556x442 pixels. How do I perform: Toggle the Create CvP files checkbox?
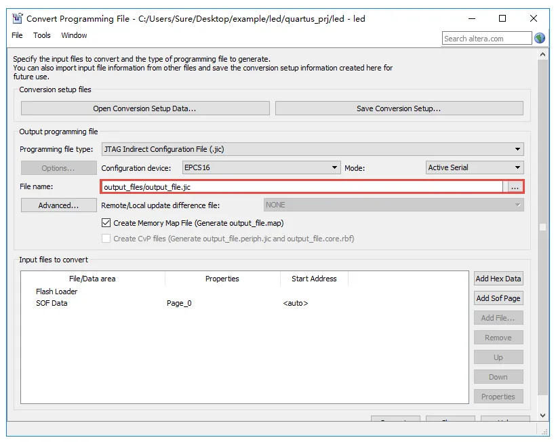(x=106, y=239)
